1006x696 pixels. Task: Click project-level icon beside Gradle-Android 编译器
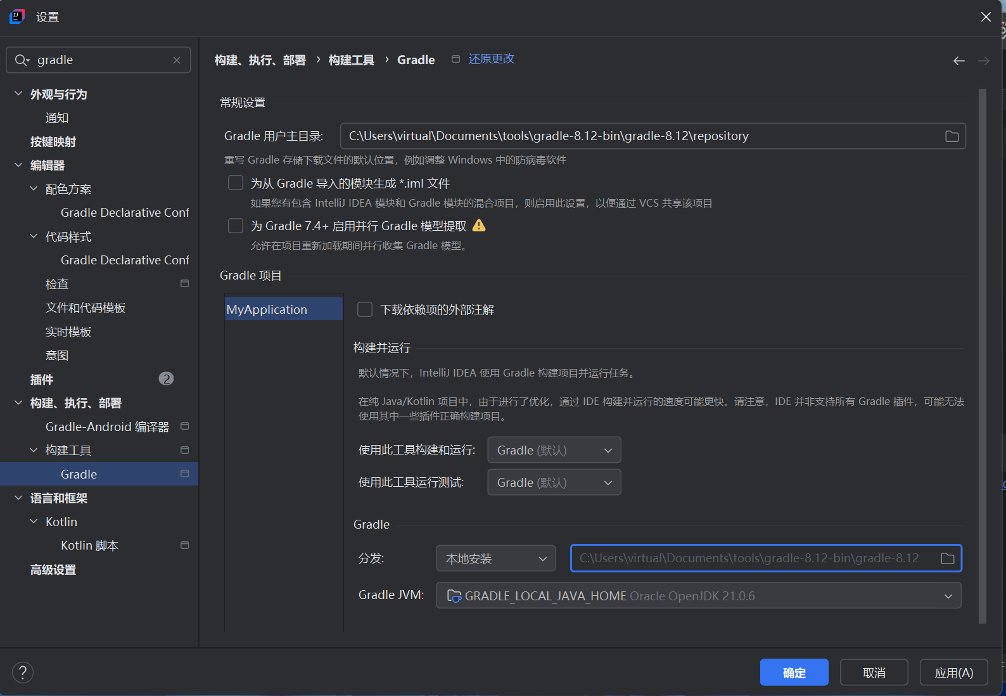[185, 426]
